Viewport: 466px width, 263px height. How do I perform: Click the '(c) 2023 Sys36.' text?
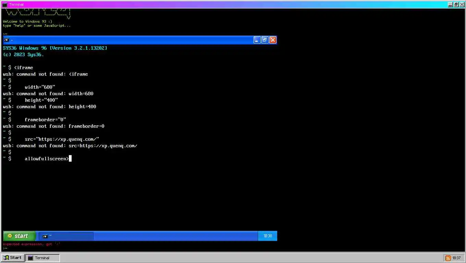point(23,54)
